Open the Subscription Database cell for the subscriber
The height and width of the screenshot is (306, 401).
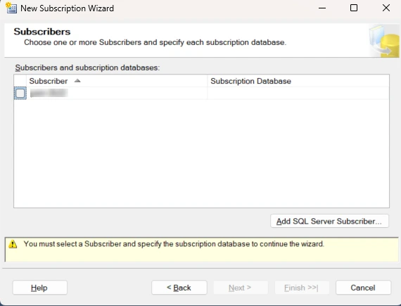point(298,93)
